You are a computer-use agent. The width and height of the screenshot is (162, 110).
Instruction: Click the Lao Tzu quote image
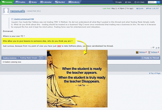point(77,79)
